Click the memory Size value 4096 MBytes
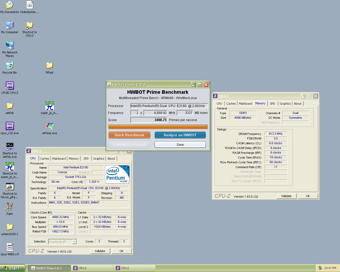340x272 pixels. click(x=243, y=118)
